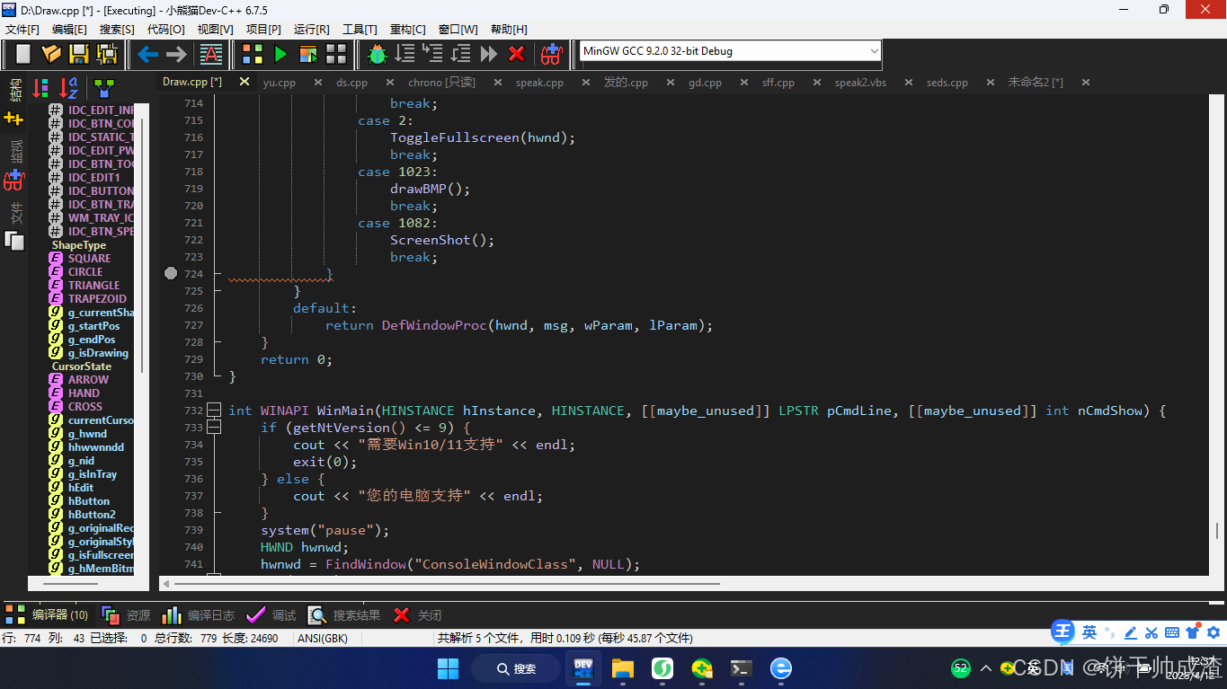The width and height of the screenshot is (1227, 689).
Task: Sort class browser by type icon
Action: [x=41, y=88]
